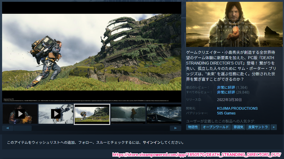Click the ユーザーが定義した人気タグ label
This screenshot has height=159, width=284.
pyautogui.click(x=220, y=121)
